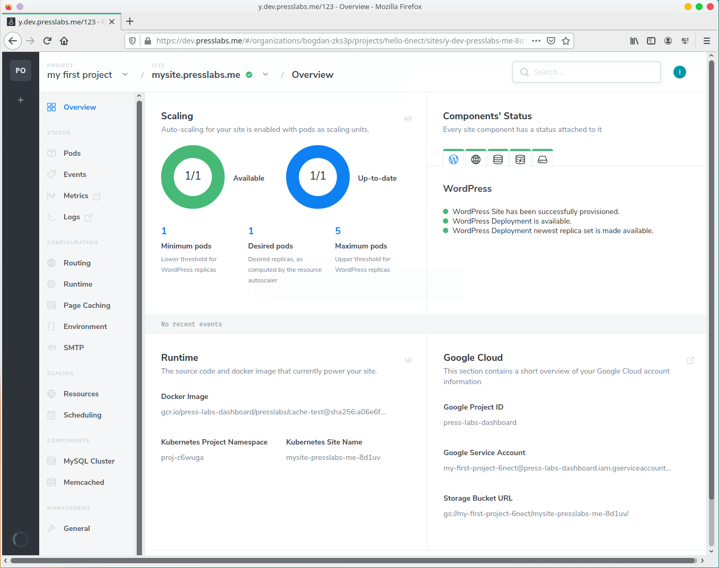Open the Logs link

72,217
